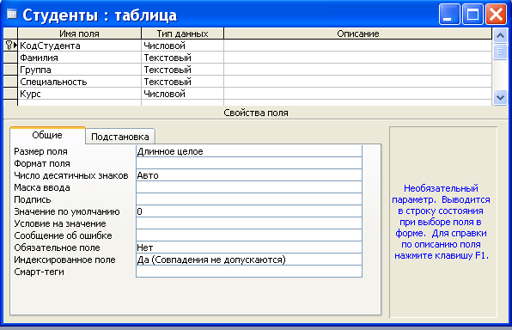
Task: Click the Тип данных column header
Action: [x=182, y=34]
